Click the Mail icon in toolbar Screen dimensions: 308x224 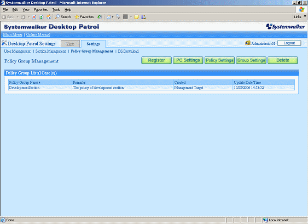pos(109,17)
